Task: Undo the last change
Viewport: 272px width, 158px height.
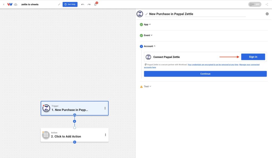Action: 83,4
